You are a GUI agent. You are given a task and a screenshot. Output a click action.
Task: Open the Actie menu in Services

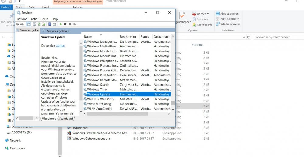(x=34, y=19)
